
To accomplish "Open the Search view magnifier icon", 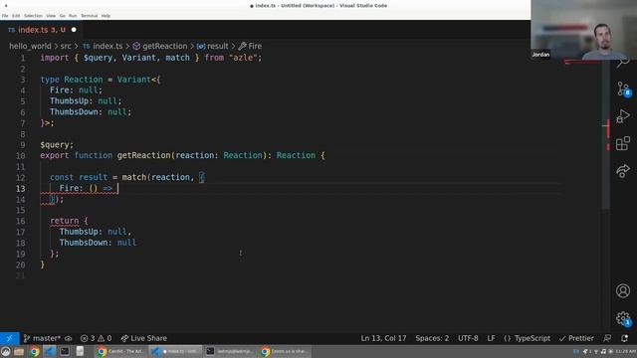I will (x=623, y=63).
